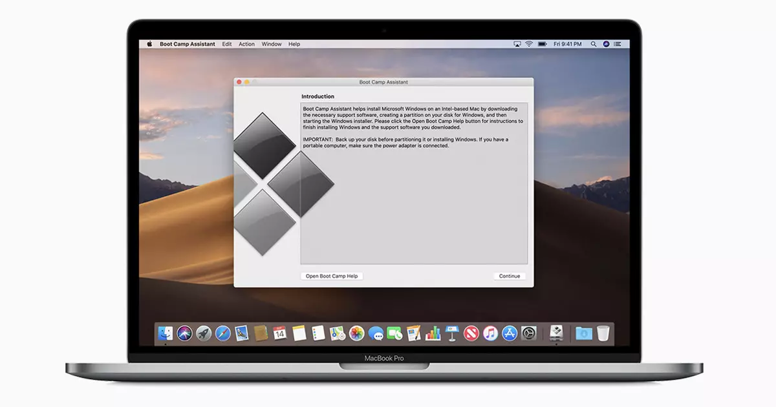
Task: Launch Finder from the dock
Action: coord(166,333)
